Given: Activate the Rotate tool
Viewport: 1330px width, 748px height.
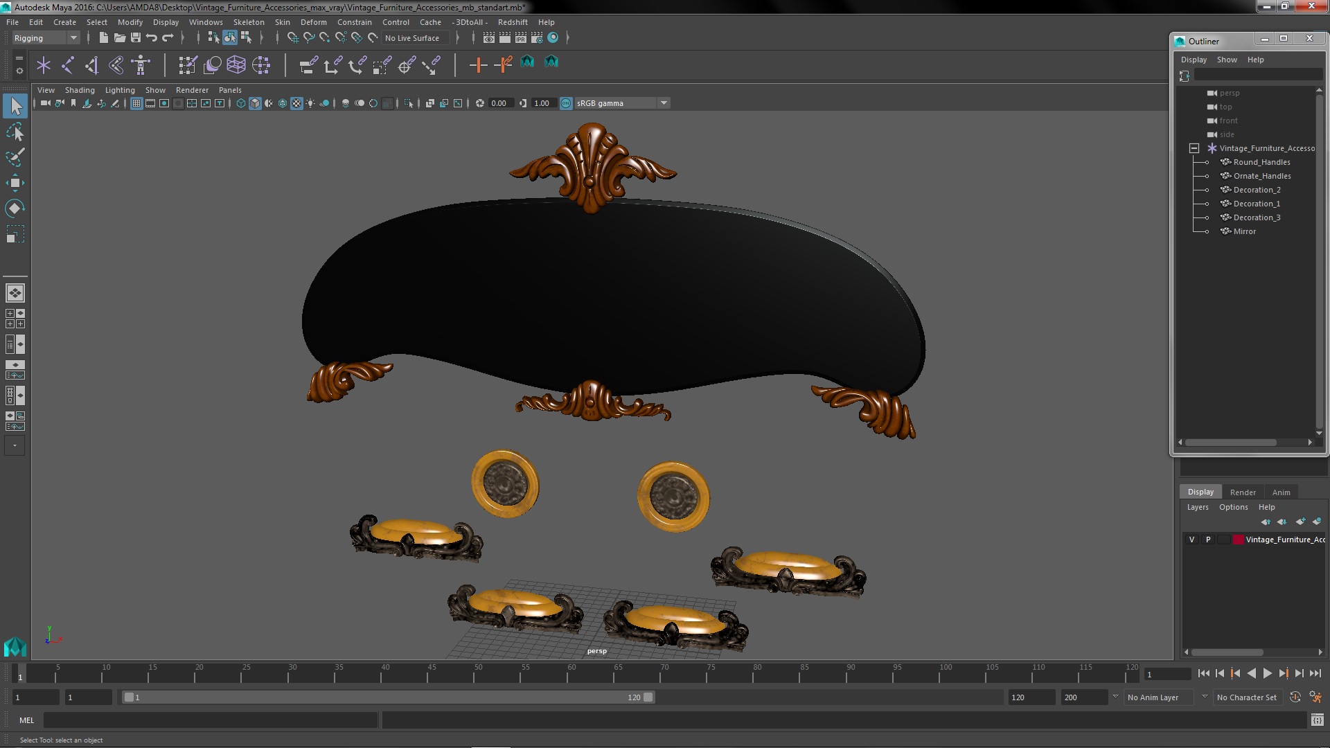Looking at the screenshot, I should [x=15, y=208].
